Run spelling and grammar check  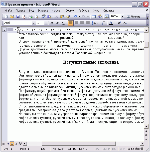[43, 17]
